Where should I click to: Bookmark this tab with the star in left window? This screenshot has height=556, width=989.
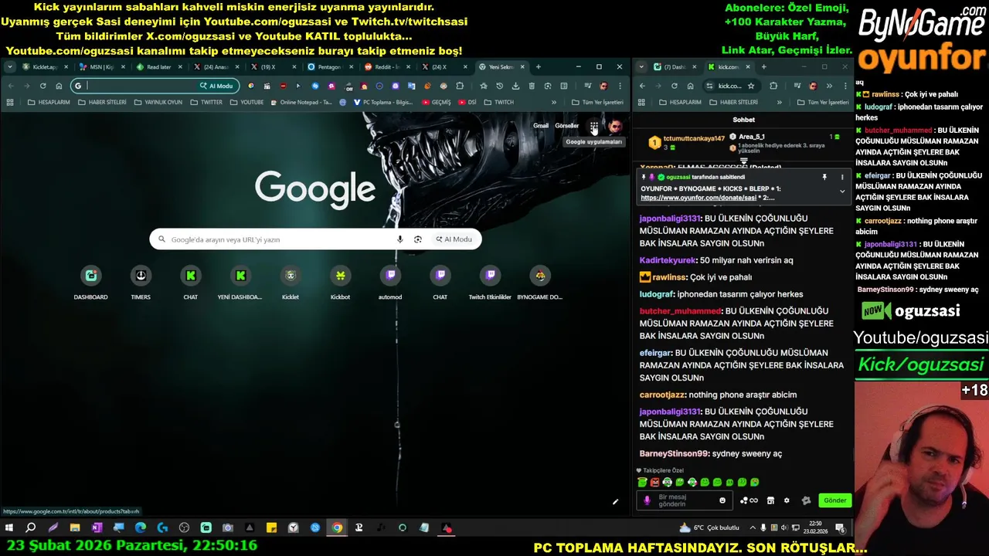tap(484, 86)
